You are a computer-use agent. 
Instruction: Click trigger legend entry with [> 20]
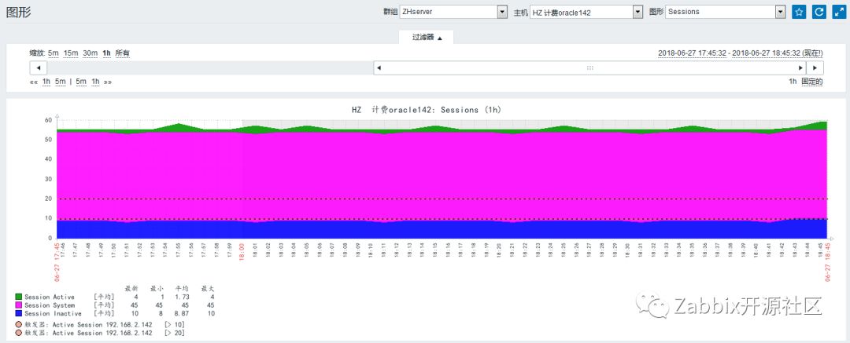(100, 332)
